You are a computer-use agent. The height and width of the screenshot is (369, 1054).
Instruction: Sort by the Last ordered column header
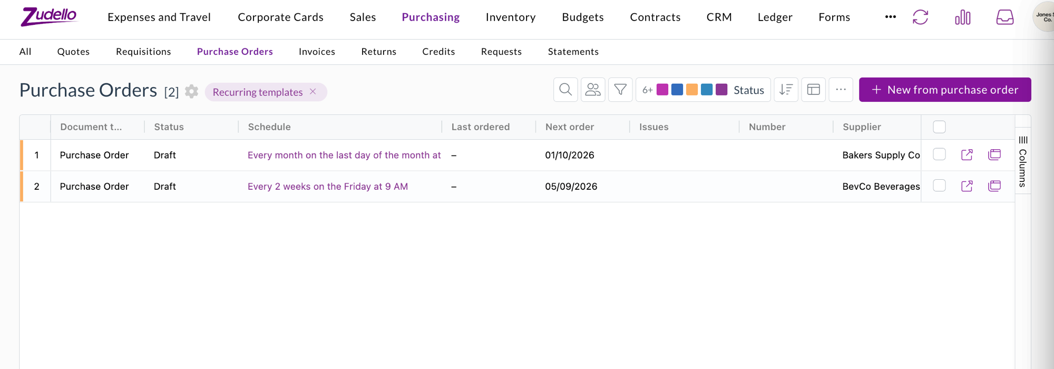pyautogui.click(x=481, y=127)
